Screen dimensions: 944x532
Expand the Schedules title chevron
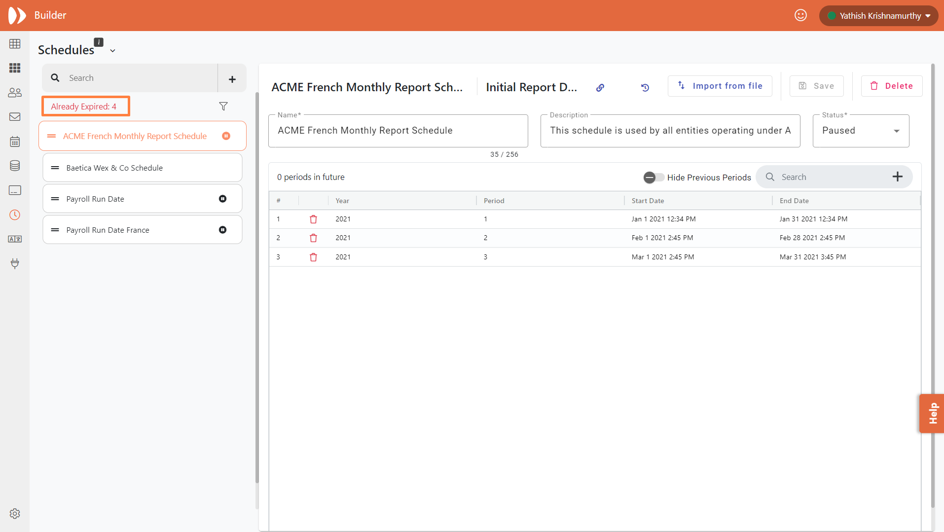click(x=113, y=51)
